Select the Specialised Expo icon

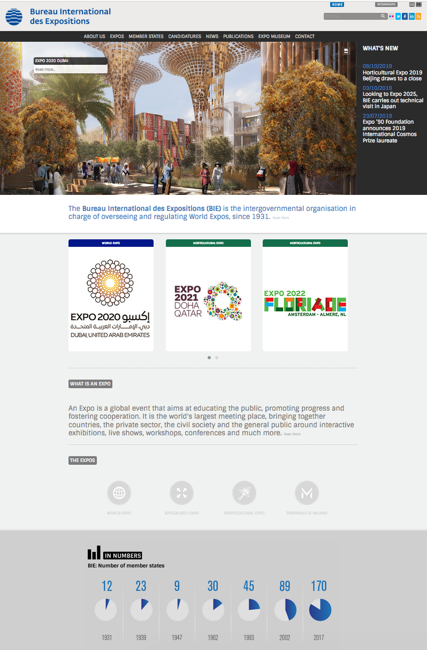(x=181, y=493)
